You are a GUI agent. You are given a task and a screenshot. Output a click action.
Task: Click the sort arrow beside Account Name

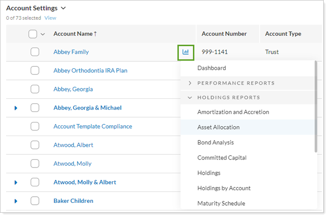tap(96, 34)
